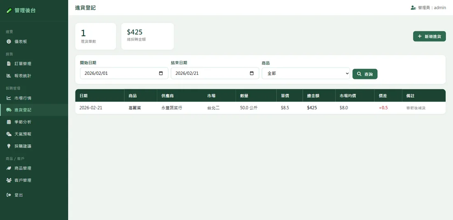453x220 pixels.
Task: Click the admin user icon
Action: (413, 8)
